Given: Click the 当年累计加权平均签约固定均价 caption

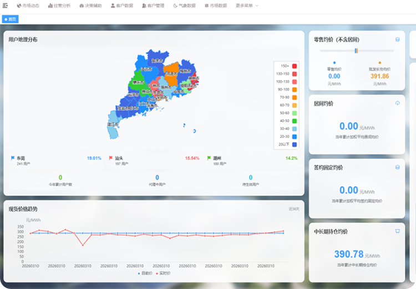Looking at the screenshot, I should (x=357, y=201).
